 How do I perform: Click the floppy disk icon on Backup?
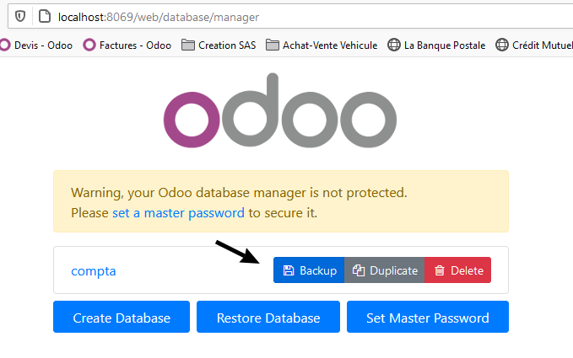289,270
